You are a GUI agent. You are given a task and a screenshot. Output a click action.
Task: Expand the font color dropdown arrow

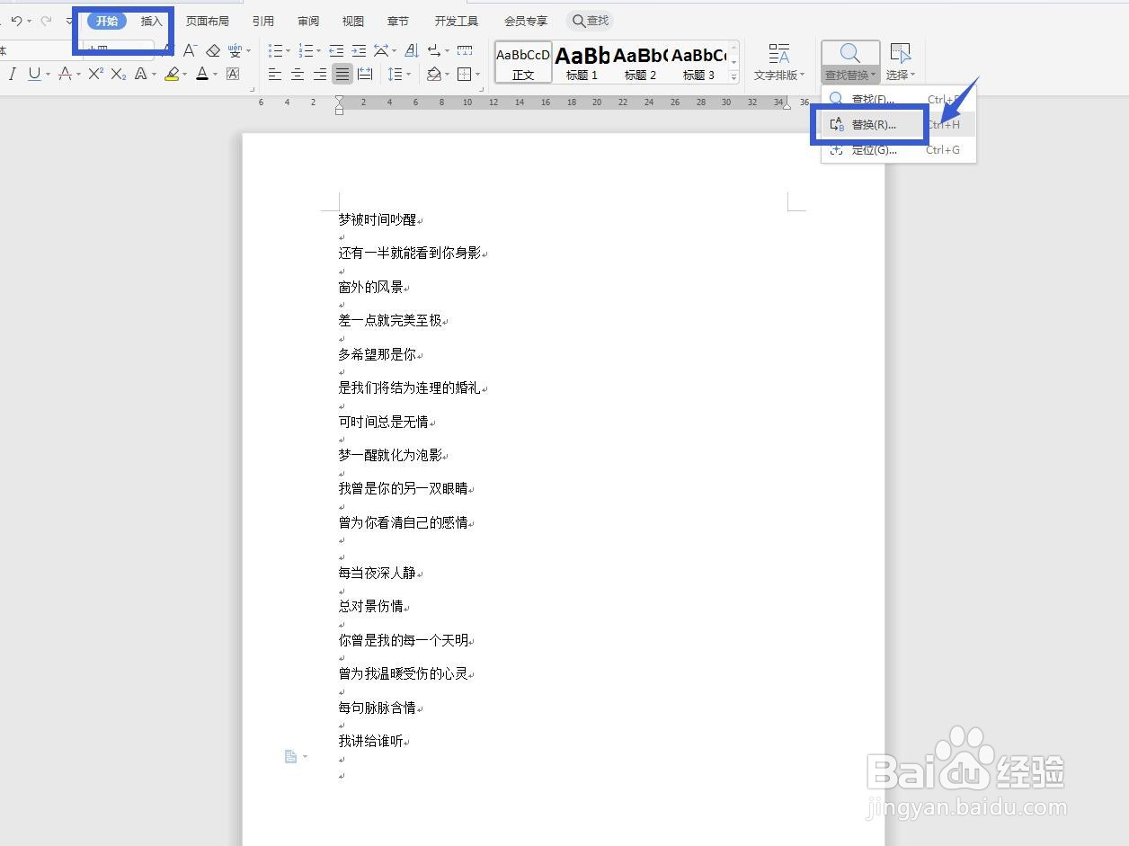(x=216, y=73)
